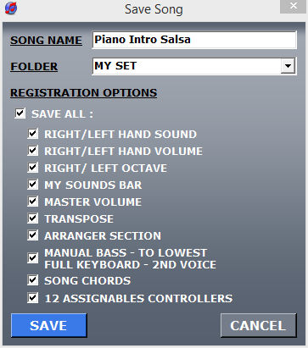Disable the Transpose checkbox

(33, 218)
